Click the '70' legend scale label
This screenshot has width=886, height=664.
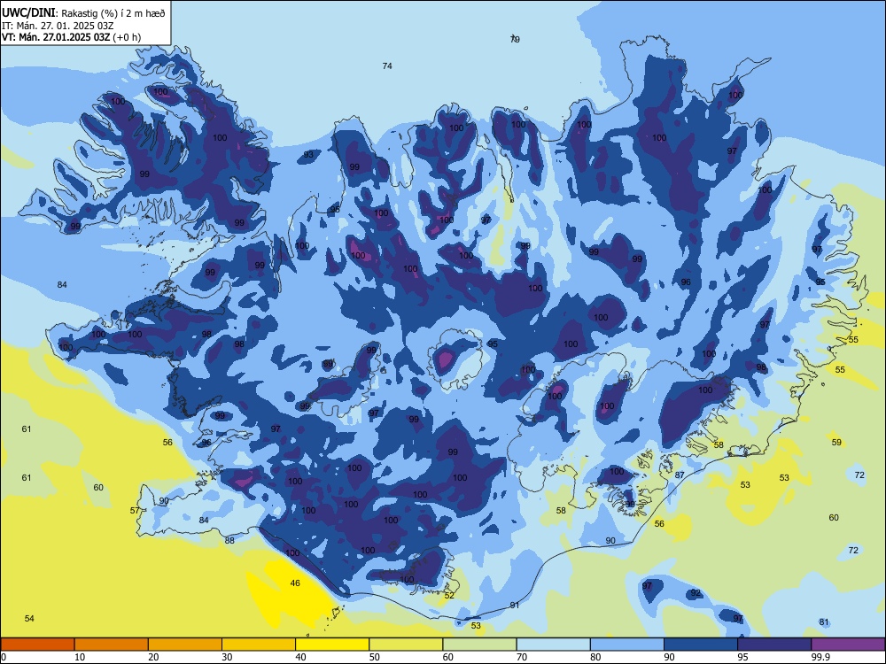(x=522, y=657)
